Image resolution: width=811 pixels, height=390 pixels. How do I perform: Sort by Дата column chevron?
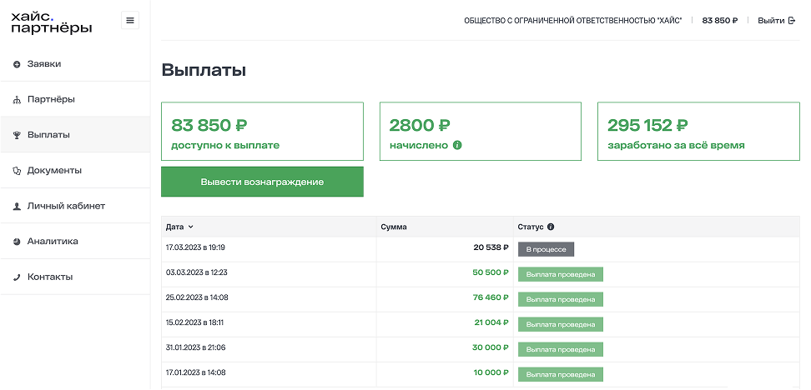[191, 227]
